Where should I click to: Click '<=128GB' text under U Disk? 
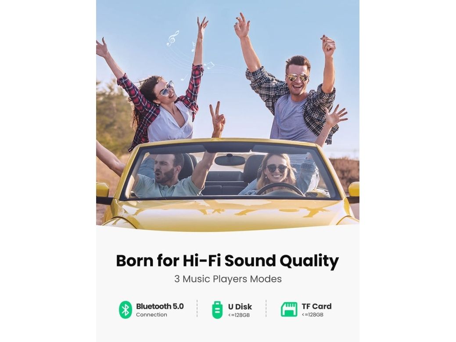239,315
